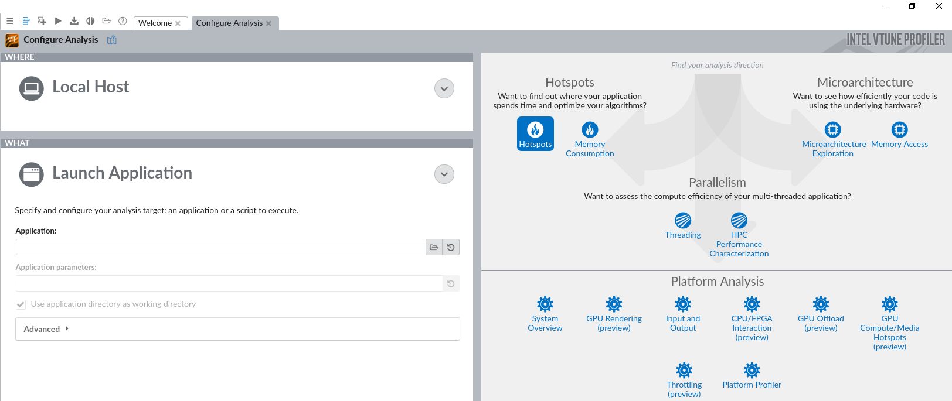This screenshot has width=952, height=401.
Task: Click the Application history restore button
Action: [x=451, y=247]
